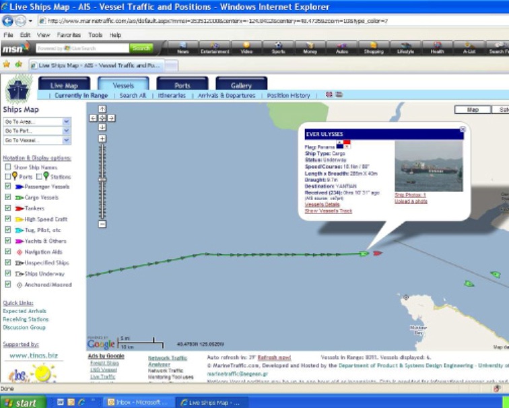Viewport: 509px width, 408px height.
Task: Switch to Gallery tab
Action: coord(241,83)
